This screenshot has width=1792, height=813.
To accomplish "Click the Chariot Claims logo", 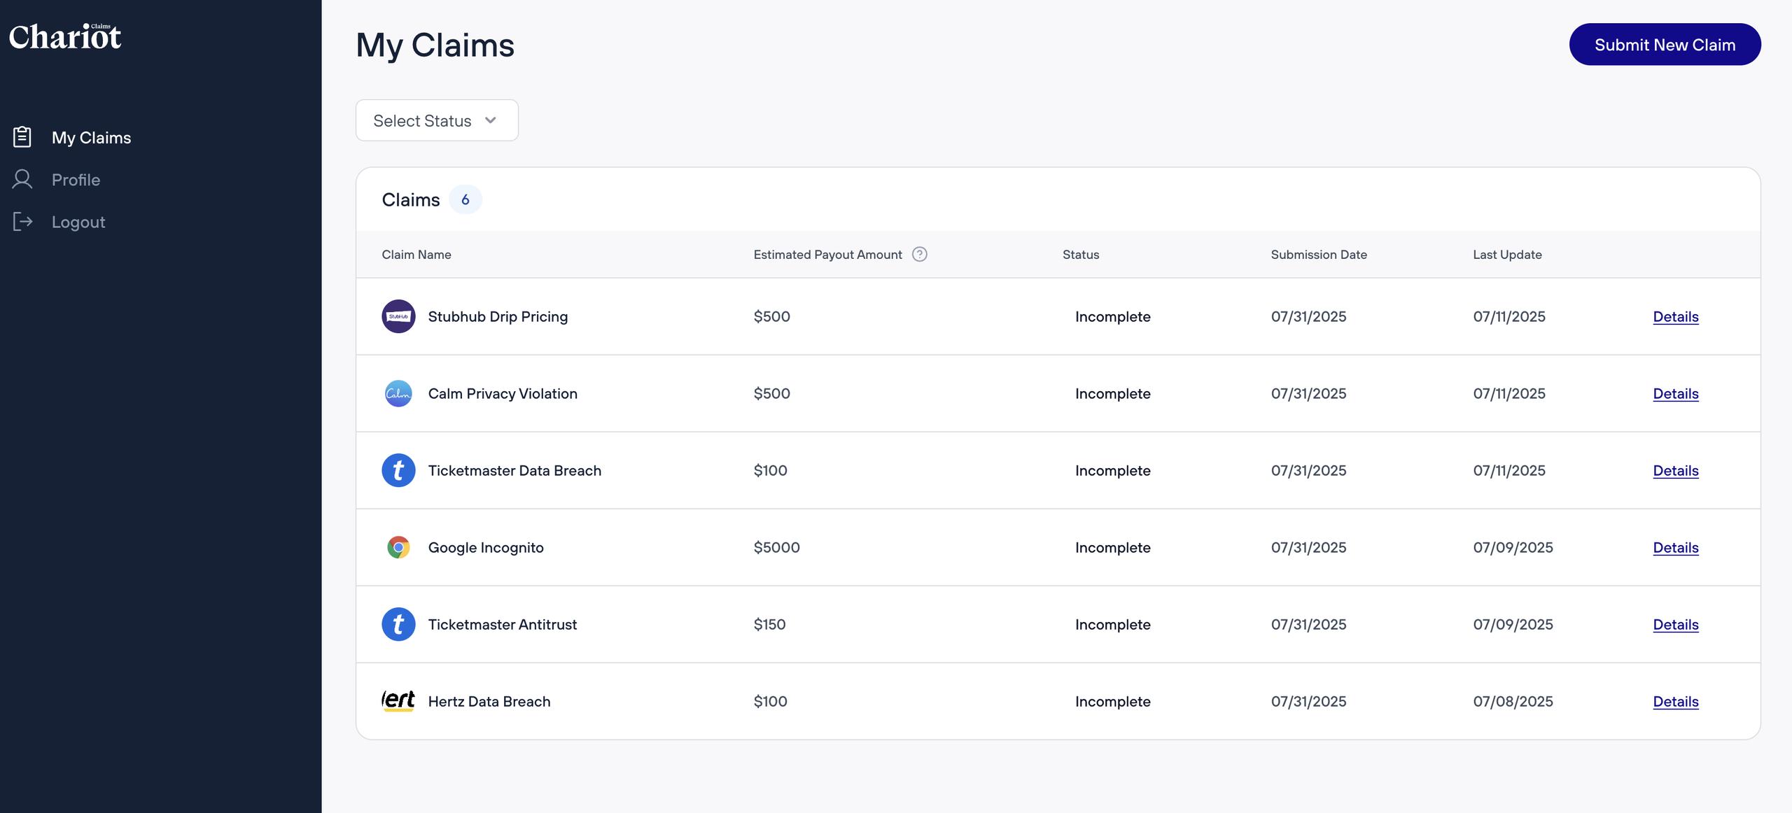I will tap(65, 36).
